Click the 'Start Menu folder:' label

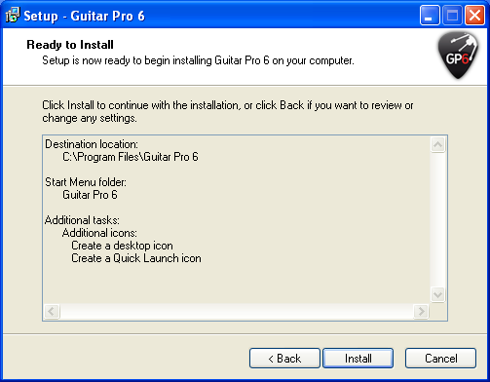click(x=86, y=182)
